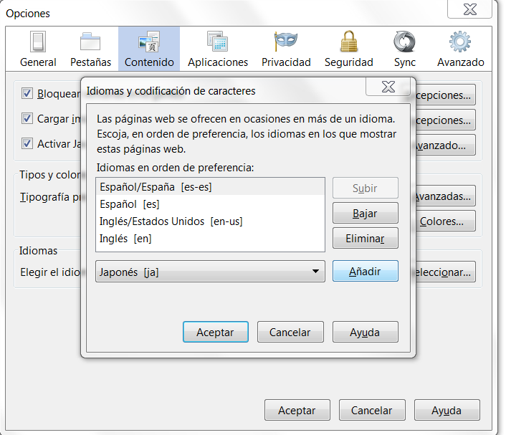Image resolution: width=506 pixels, height=435 pixels.
Task: Click Bajar to move language down
Action: click(x=365, y=214)
